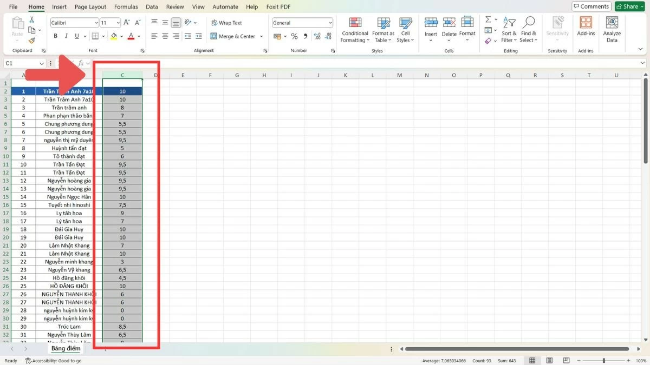Screen dimensions: 650x365
Task: Click the Share button
Action: [629, 6]
